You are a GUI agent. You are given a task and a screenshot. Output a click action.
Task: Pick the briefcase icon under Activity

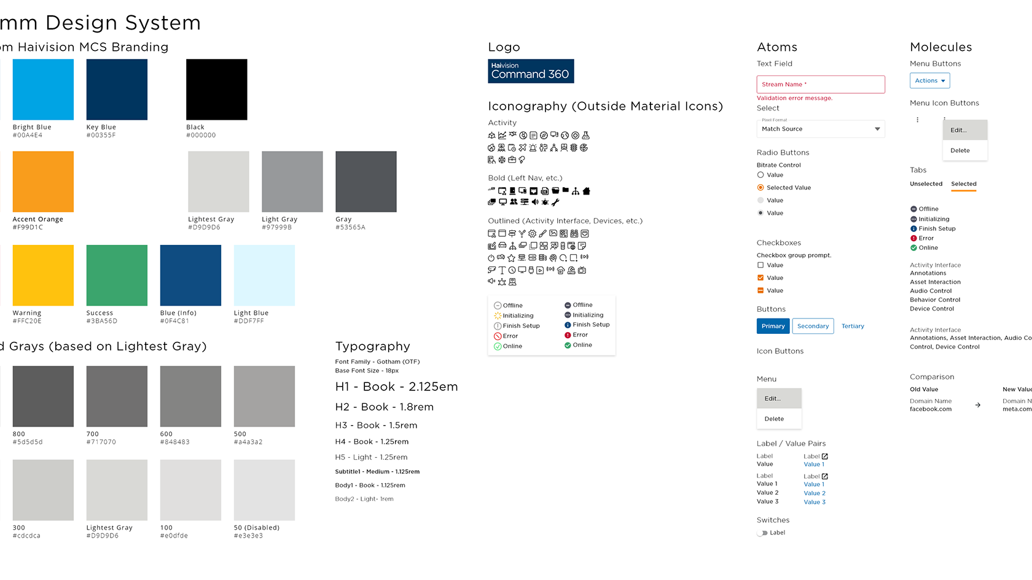point(512,160)
